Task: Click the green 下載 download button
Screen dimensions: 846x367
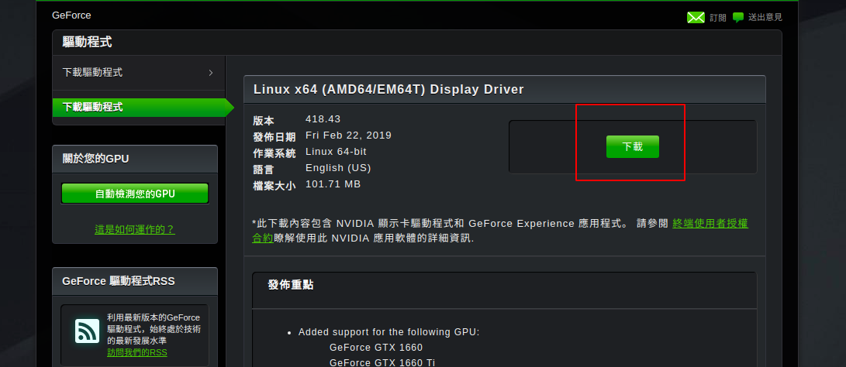Action: click(632, 146)
